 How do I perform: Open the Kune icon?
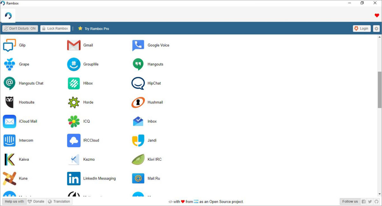click(10, 179)
